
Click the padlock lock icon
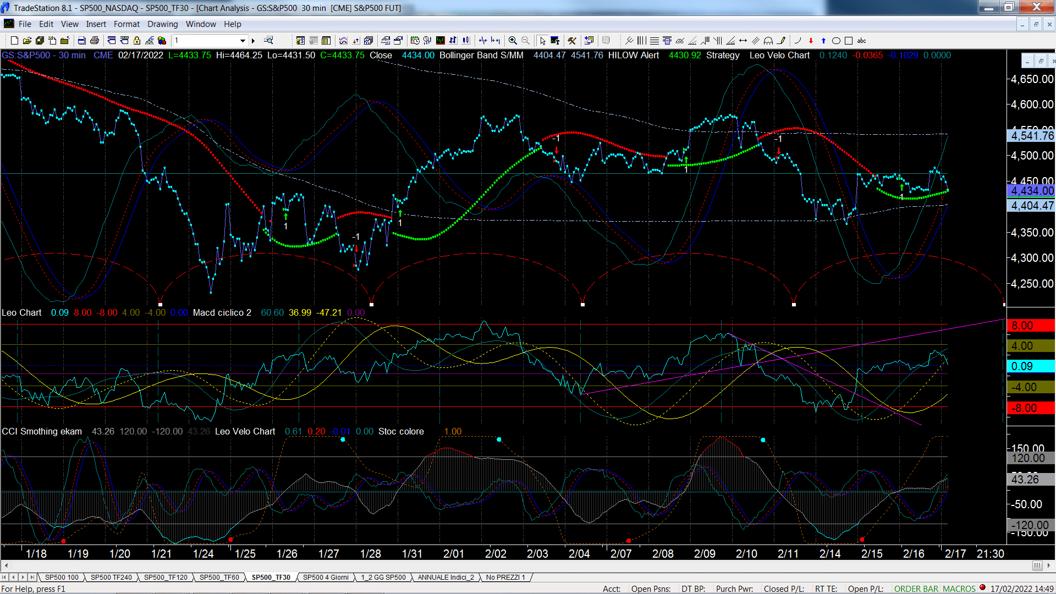click(x=136, y=40)
